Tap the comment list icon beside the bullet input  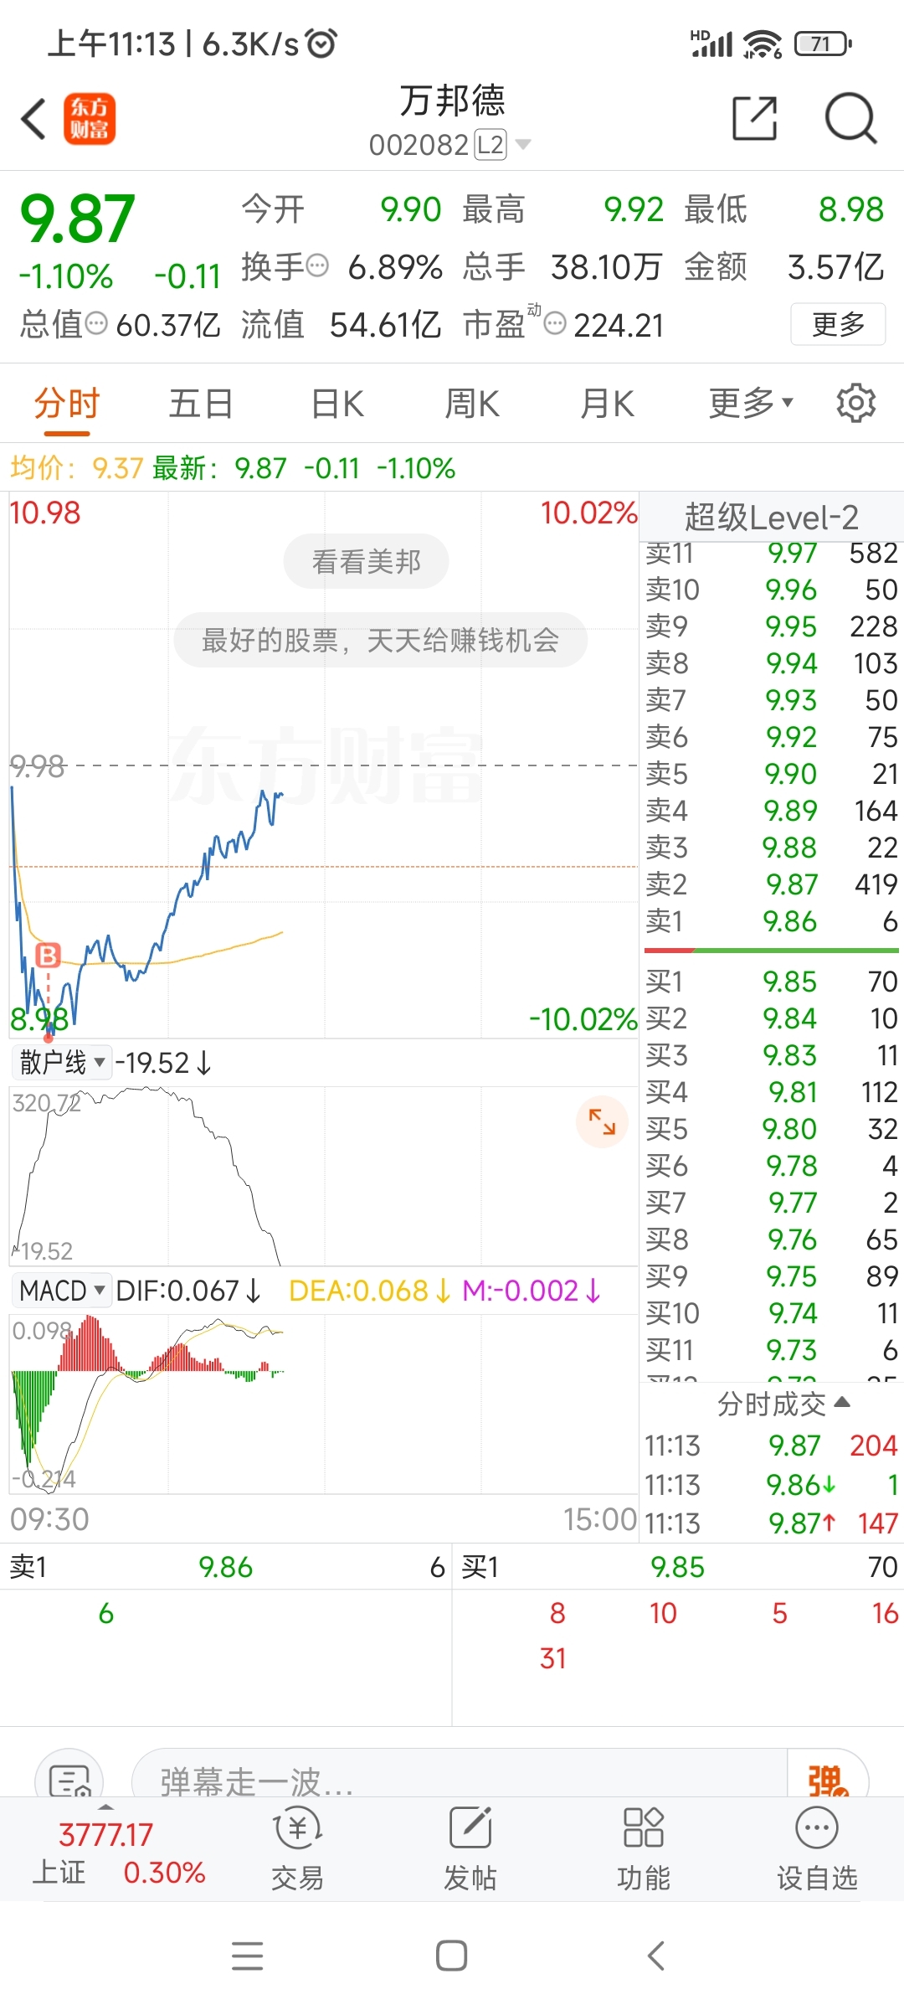pos(69,1777)
